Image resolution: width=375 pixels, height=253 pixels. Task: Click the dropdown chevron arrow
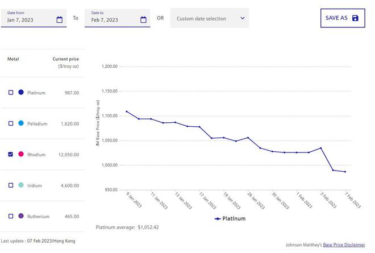[242, 18]
